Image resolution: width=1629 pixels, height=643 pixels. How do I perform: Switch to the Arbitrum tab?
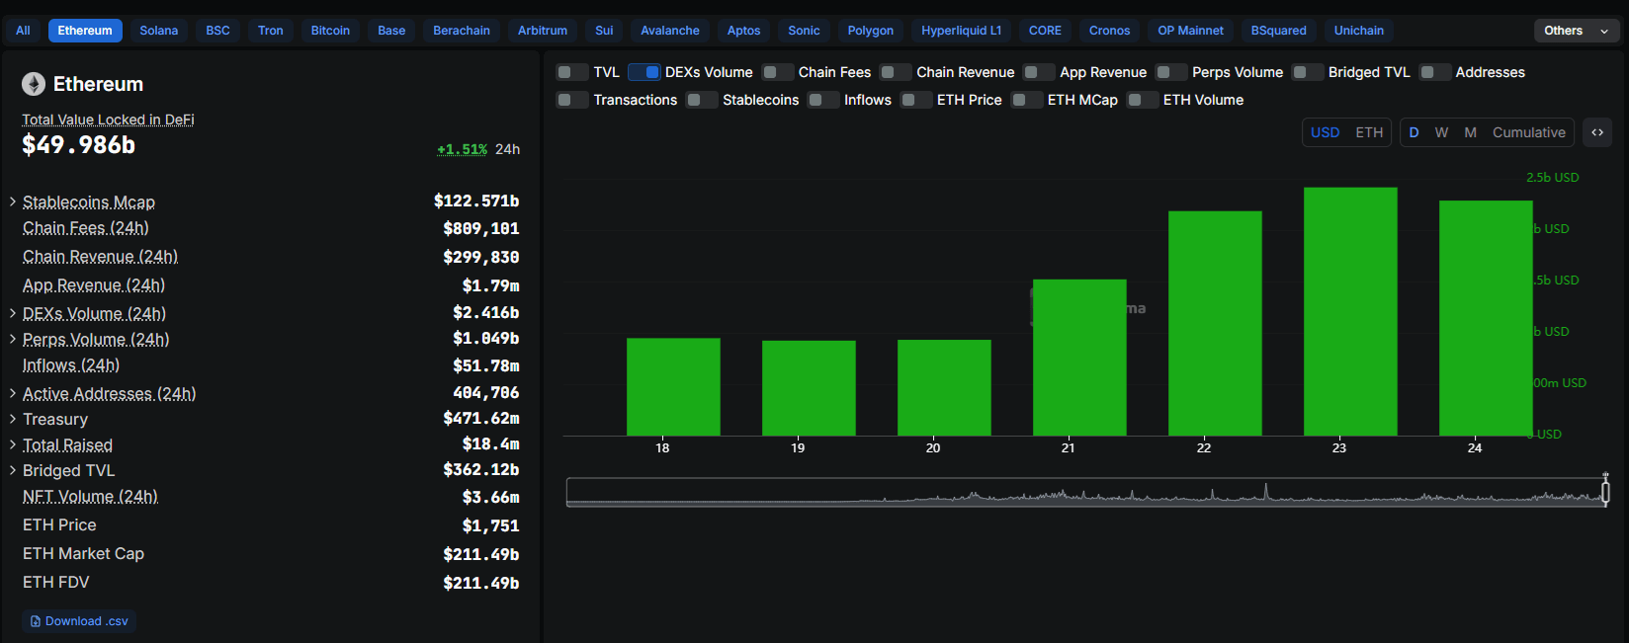click(543, 31)
